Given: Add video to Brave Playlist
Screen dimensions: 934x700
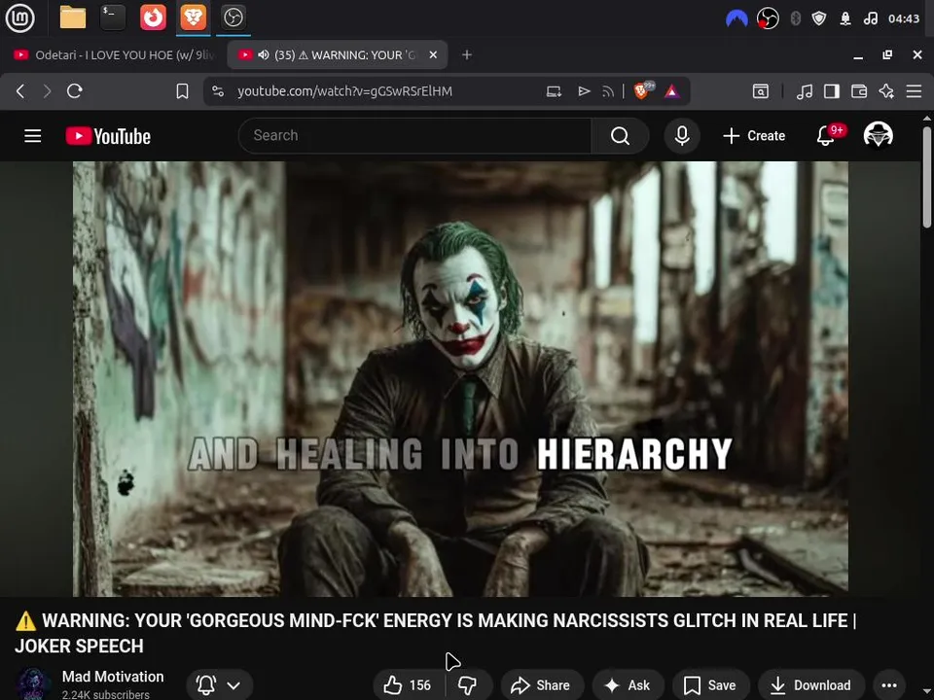Looking at the screenshot, I should coord(584,91).
